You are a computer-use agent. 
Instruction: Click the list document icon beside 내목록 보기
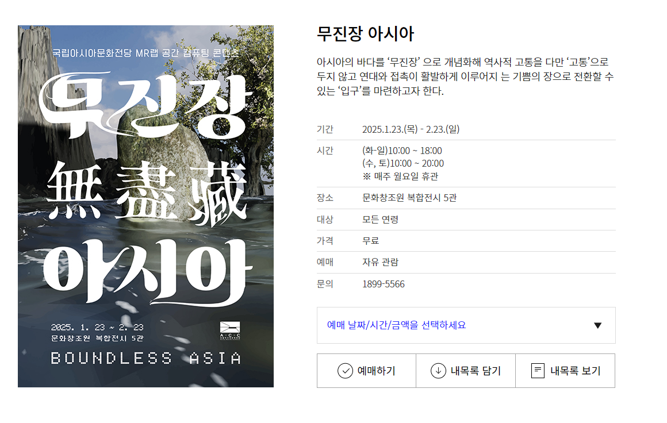point(538,371)
